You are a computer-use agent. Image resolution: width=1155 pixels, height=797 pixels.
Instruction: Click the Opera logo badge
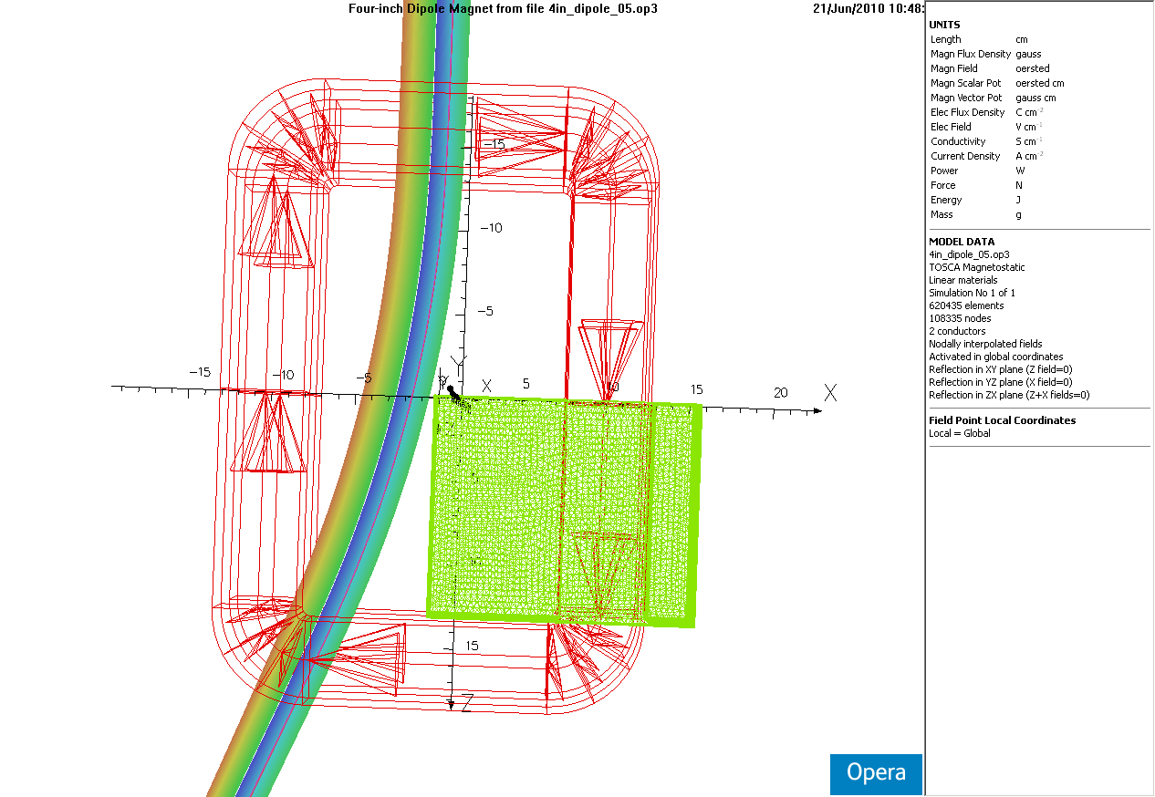point(876,773)
